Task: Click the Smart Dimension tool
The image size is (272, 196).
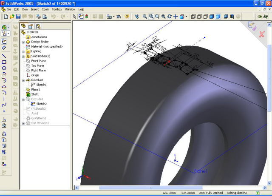Action: [x=4, y=48]
